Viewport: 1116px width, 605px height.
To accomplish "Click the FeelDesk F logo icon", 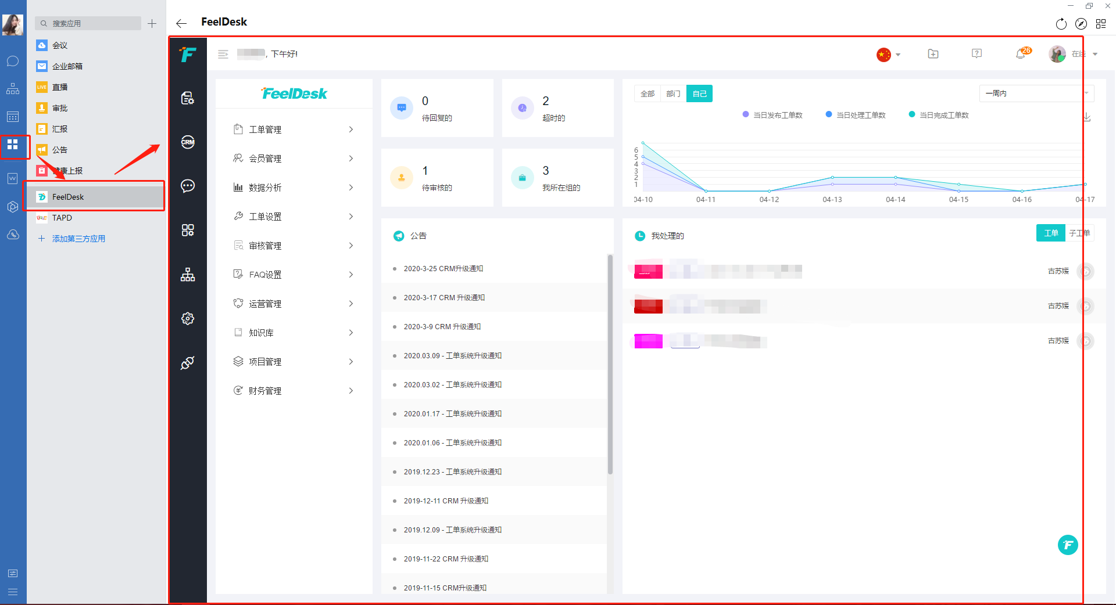I will (188, 55).
